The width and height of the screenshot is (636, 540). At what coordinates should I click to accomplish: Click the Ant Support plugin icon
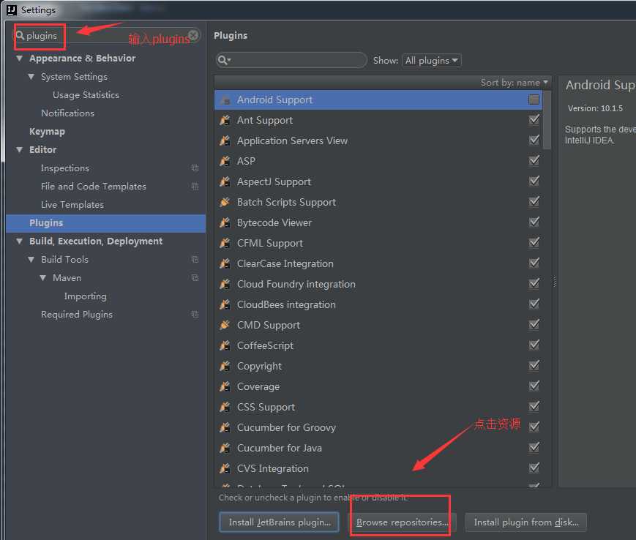225,120
